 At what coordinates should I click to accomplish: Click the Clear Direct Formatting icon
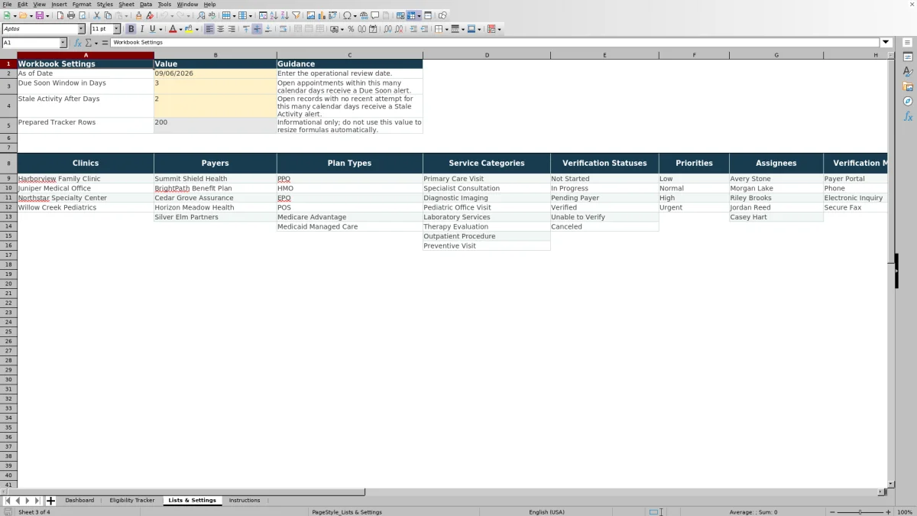(150, 15)
